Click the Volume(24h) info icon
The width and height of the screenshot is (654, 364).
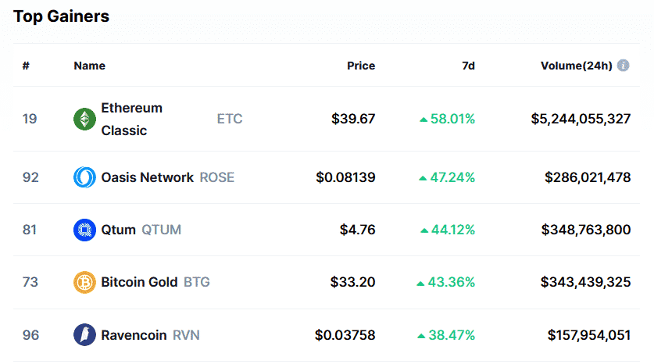pos(623,66)
